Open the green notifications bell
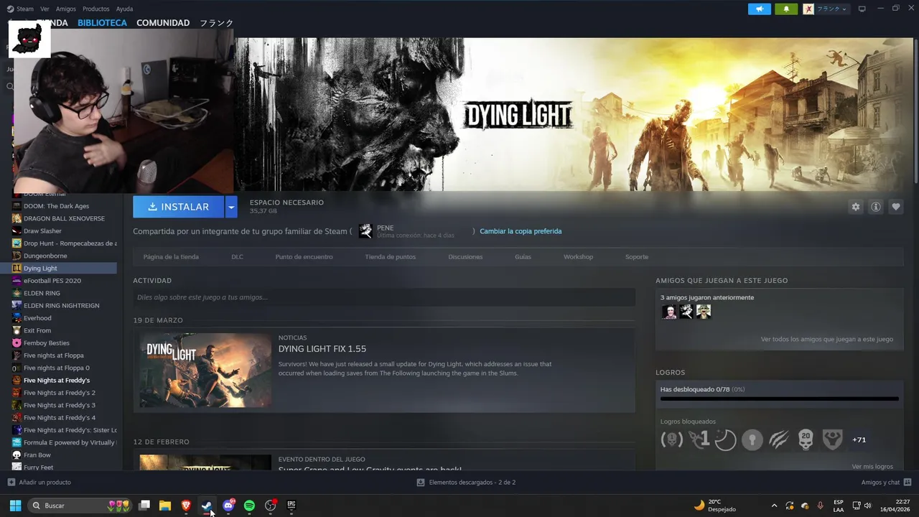The image size is (919, 517). (786, 9)
